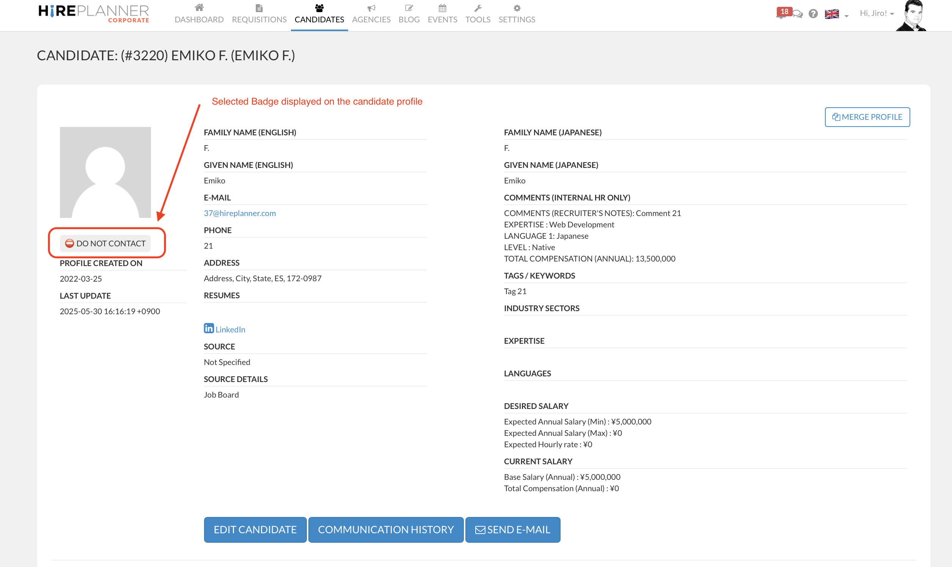This screenshot has width=952, height=567.
Task: Click the candidate placeholder photo
Action: 105,172
